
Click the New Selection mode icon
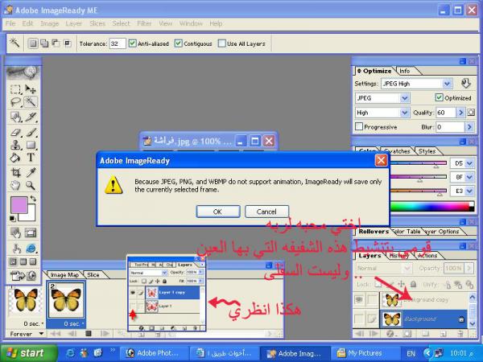pyautogui.click(x=33, y=43)
